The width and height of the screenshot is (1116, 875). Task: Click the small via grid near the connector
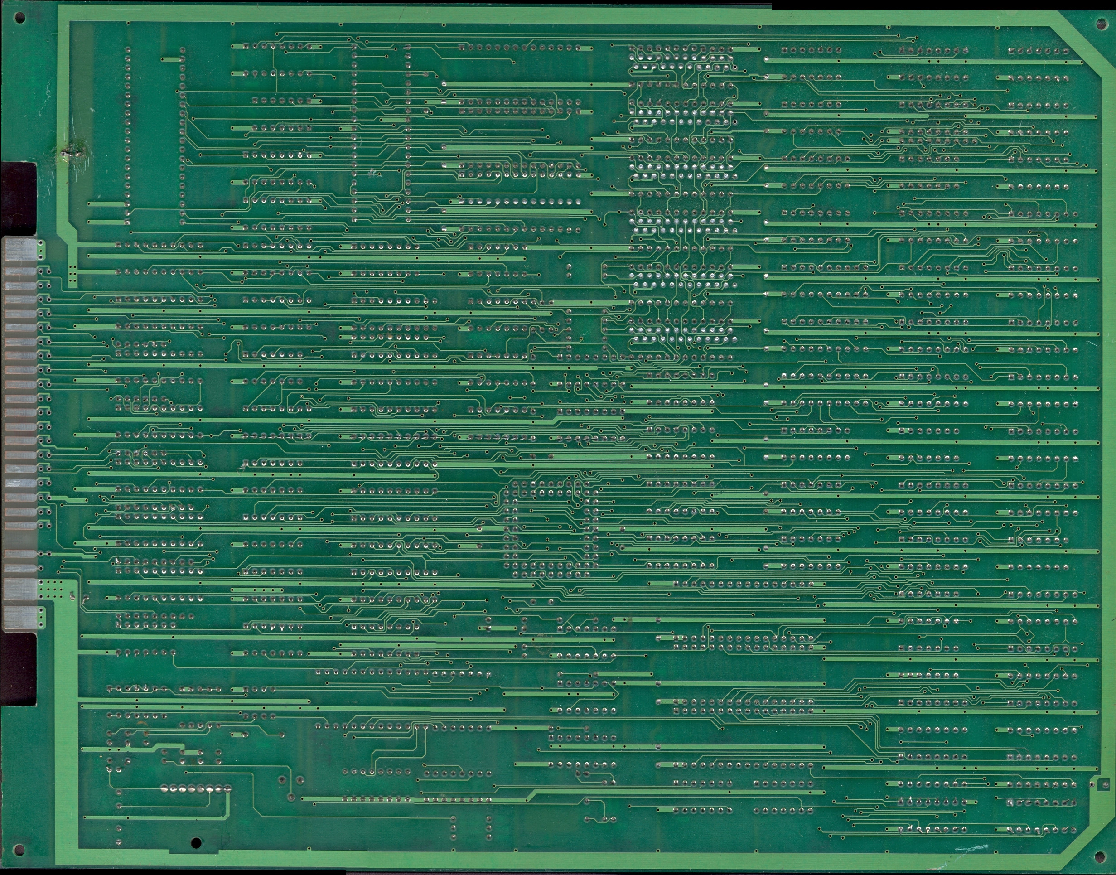(51, 589)
